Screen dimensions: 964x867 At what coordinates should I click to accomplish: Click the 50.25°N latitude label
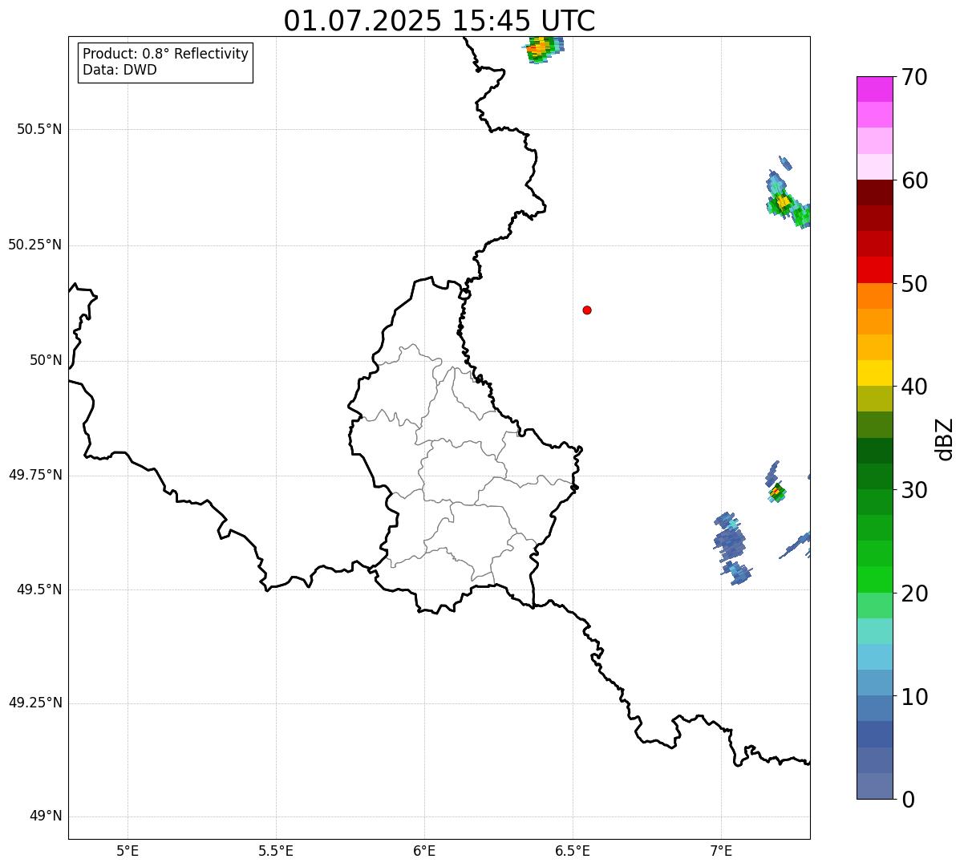(x=35, y=245)
